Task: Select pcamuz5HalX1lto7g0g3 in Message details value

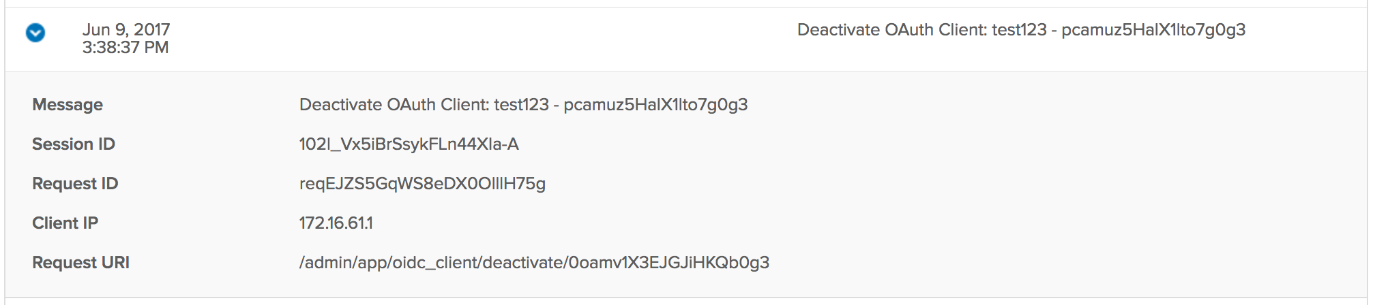Action: (x=655, y=105)
